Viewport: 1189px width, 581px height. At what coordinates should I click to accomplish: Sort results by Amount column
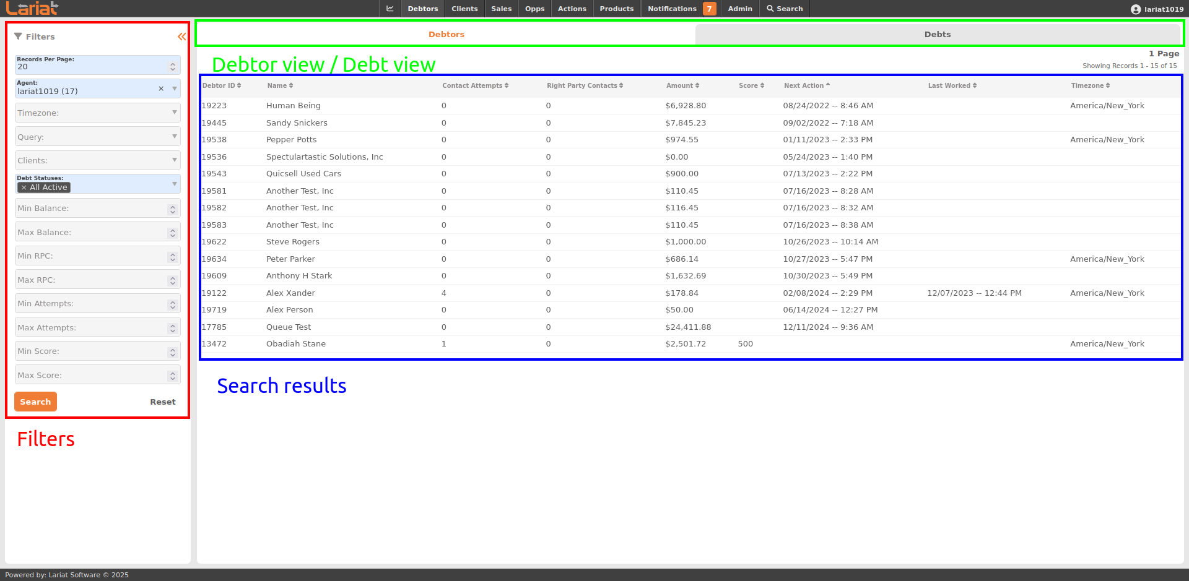click(682, 85)
